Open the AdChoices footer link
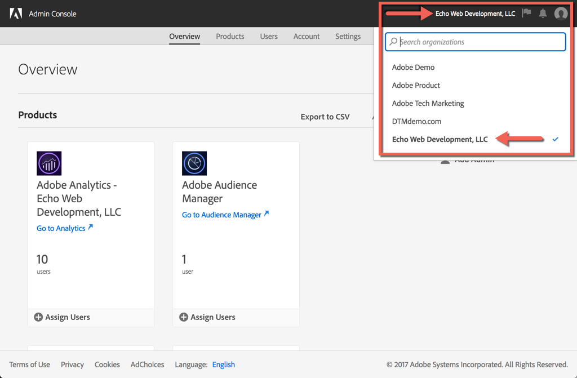This screenshot has height=378, width=577. coord(147,364)
